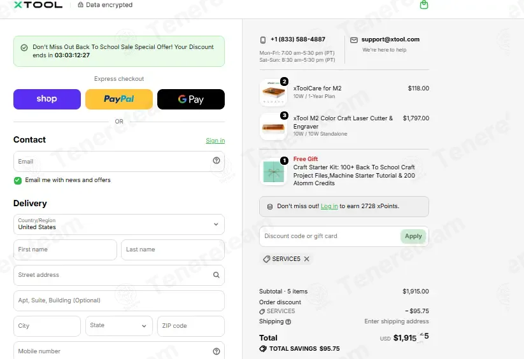
Task: Click the Last name field
Action: pos(173,250)
